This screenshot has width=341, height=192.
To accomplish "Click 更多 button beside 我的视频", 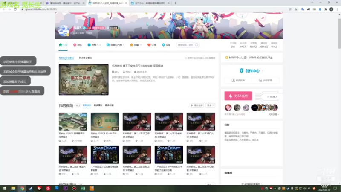I will pos(210,105).
